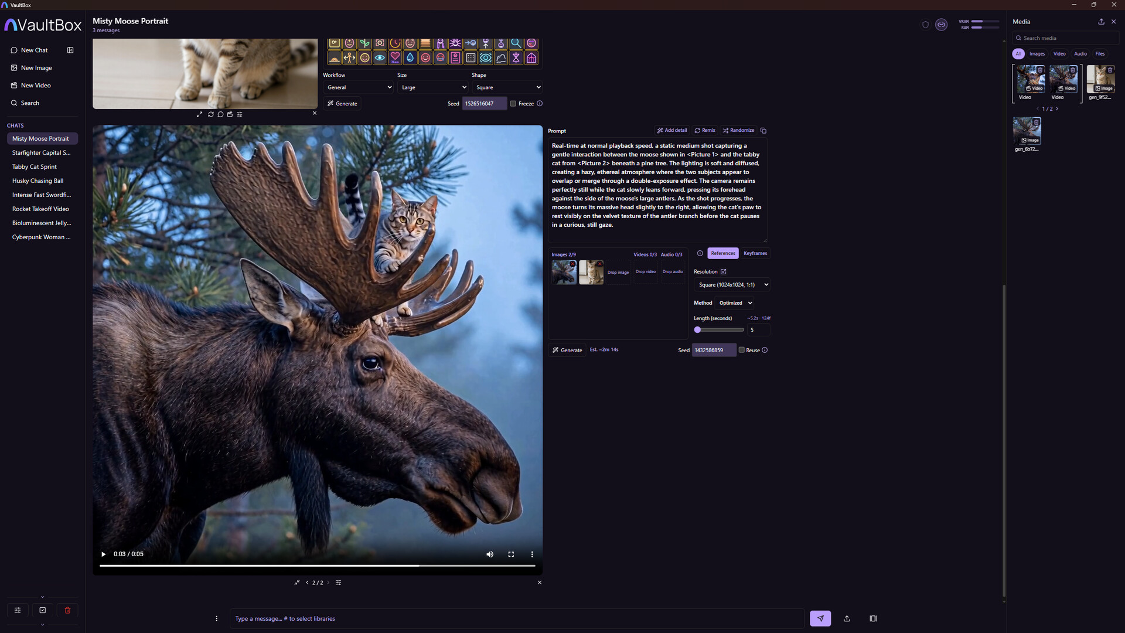Click the message input box
The width and height of the screenshot is (1125, 633).
point(517,619)
